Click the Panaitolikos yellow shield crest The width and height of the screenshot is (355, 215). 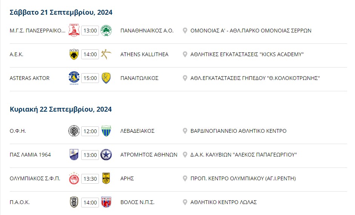(106, 78)
